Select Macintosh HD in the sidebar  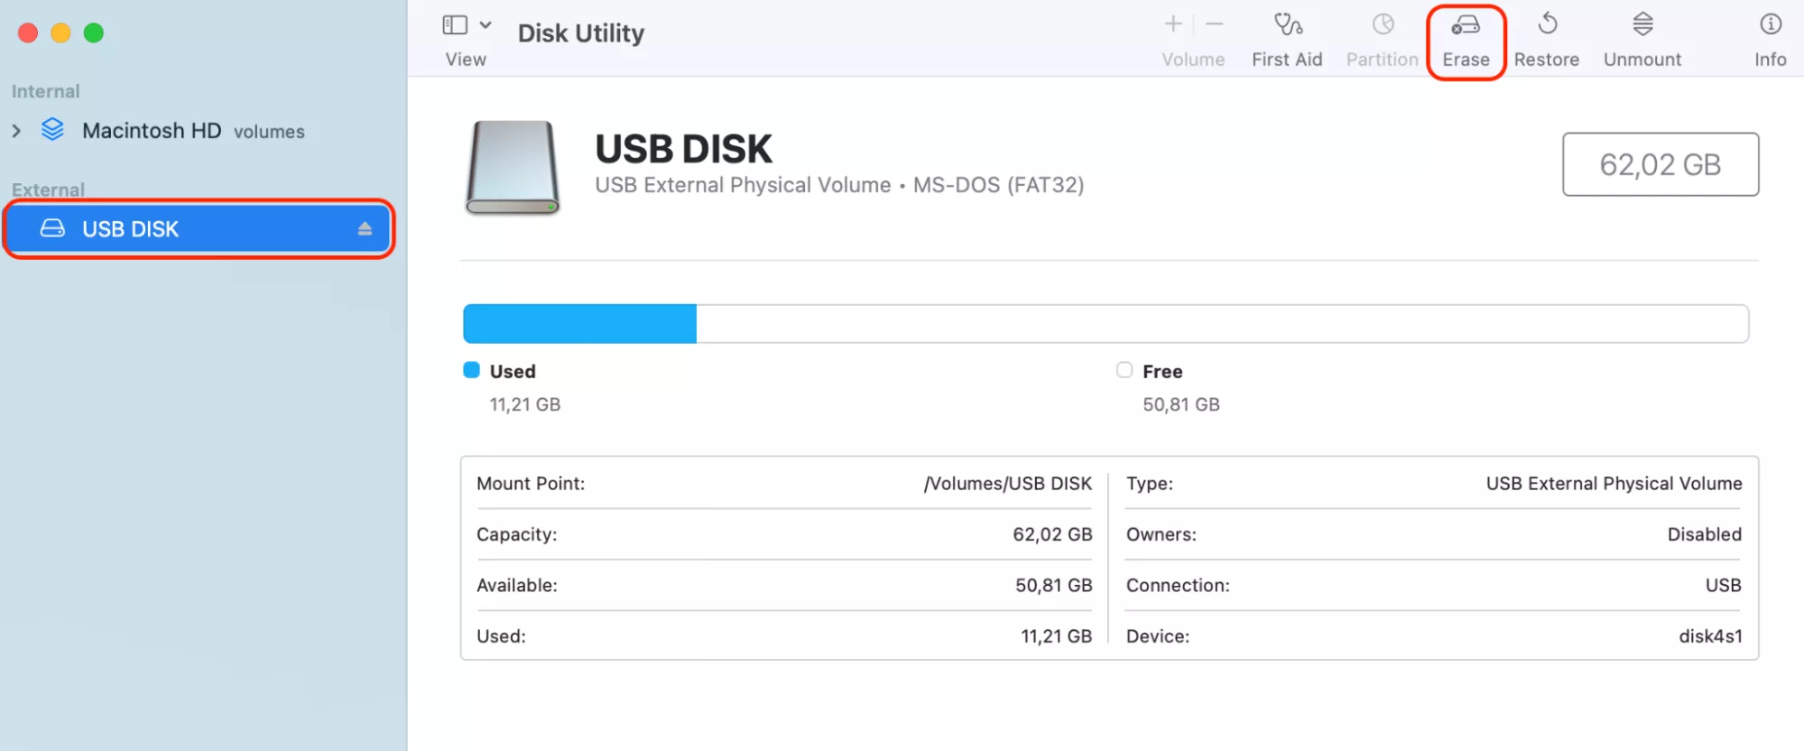click(x=152, y=131)
